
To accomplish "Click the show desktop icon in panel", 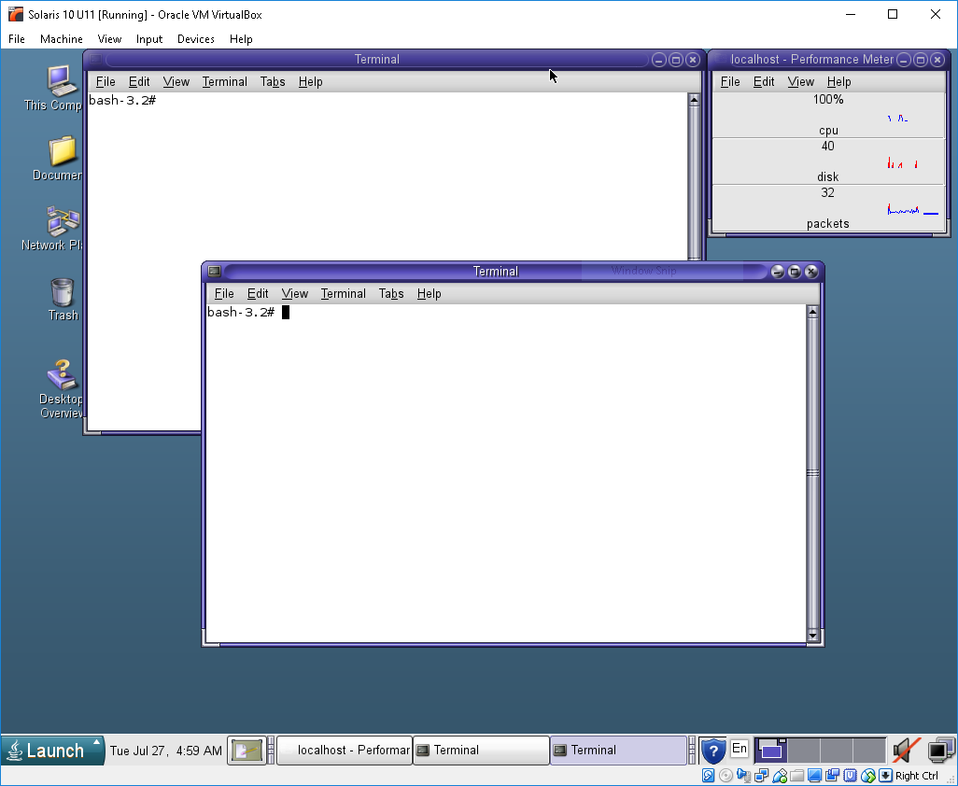I will click(247, 751).
